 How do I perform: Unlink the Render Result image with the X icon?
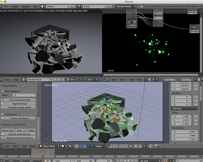62,80
